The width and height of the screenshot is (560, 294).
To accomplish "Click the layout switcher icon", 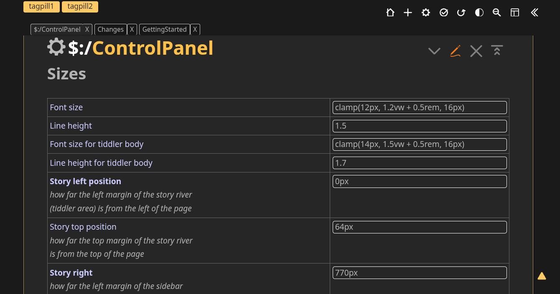I will pyautogui.click(x=515, y=13).
